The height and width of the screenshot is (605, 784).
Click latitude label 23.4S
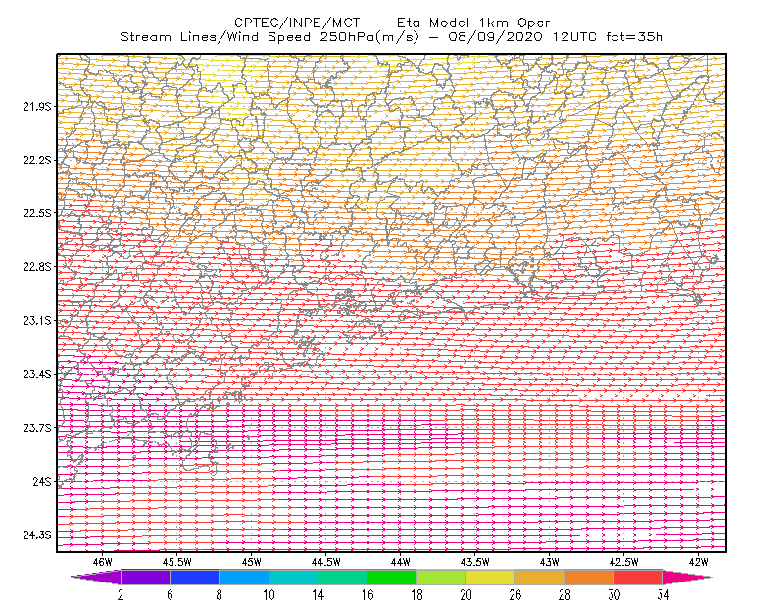tap(37, 374)
